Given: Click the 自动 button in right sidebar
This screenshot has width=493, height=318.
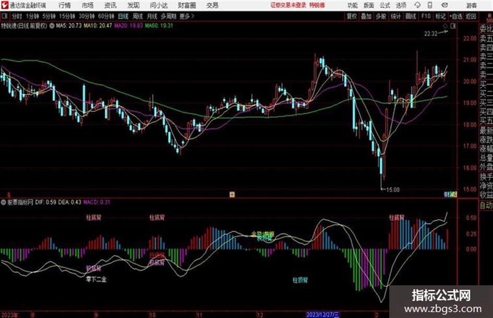Looking at the screenshot, I should (x=486, y=205).
